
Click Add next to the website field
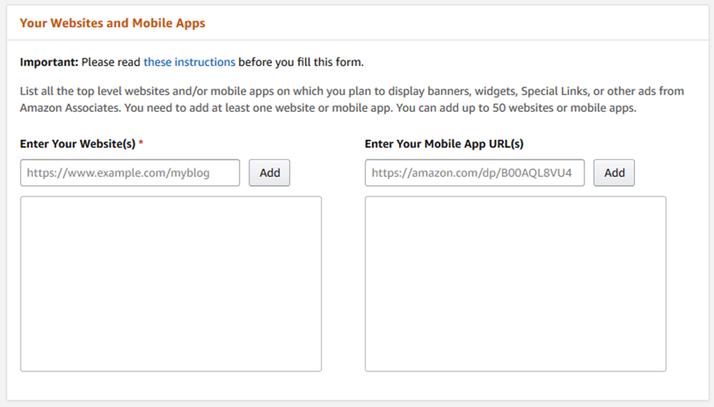click(269, 173)
